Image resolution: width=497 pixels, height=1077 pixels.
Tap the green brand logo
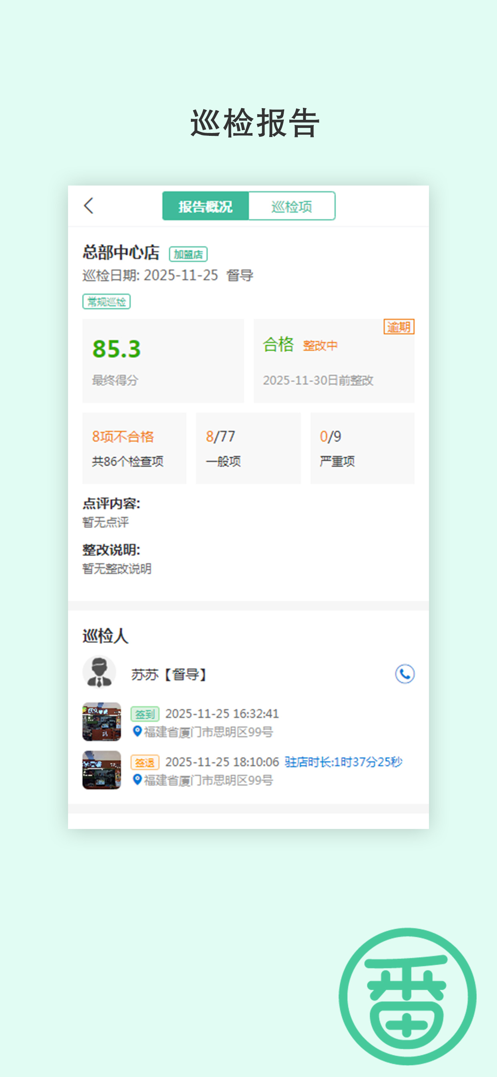click(x=407, y=996)
